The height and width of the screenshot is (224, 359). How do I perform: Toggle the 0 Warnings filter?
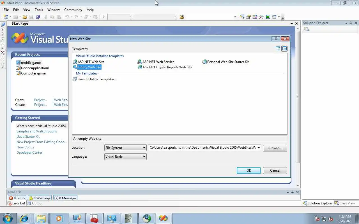40,198
